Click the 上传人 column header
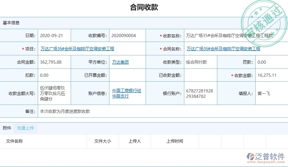 (135, 141)
